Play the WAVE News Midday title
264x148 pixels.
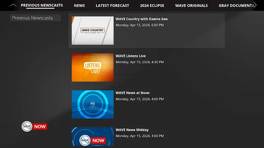132,130
